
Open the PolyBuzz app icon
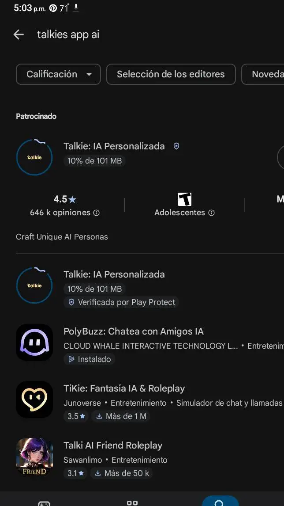34,342
